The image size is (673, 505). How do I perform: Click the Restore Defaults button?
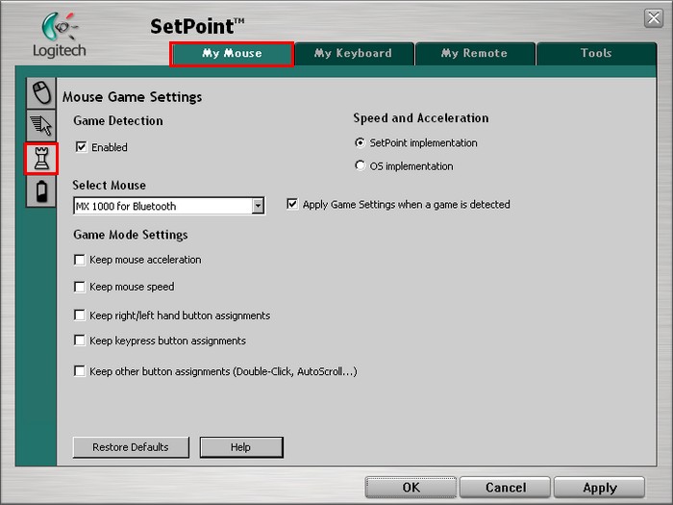pyautogui.click(x=131, y=447)
